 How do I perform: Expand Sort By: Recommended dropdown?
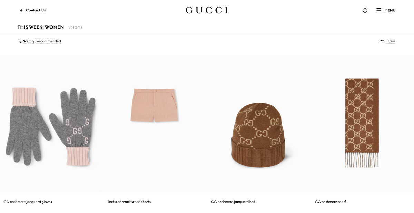[x=42, y=41]
